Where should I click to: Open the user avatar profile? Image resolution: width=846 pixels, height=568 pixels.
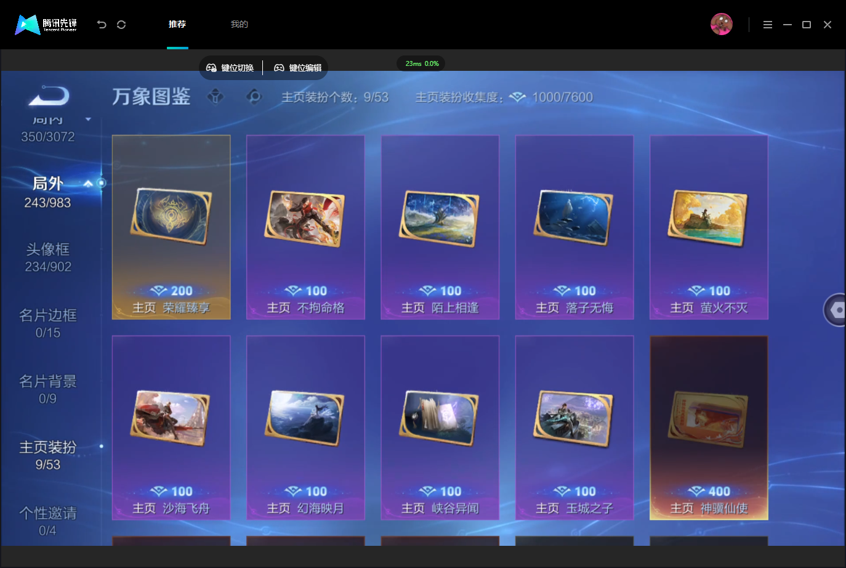(x=721, y=24)
